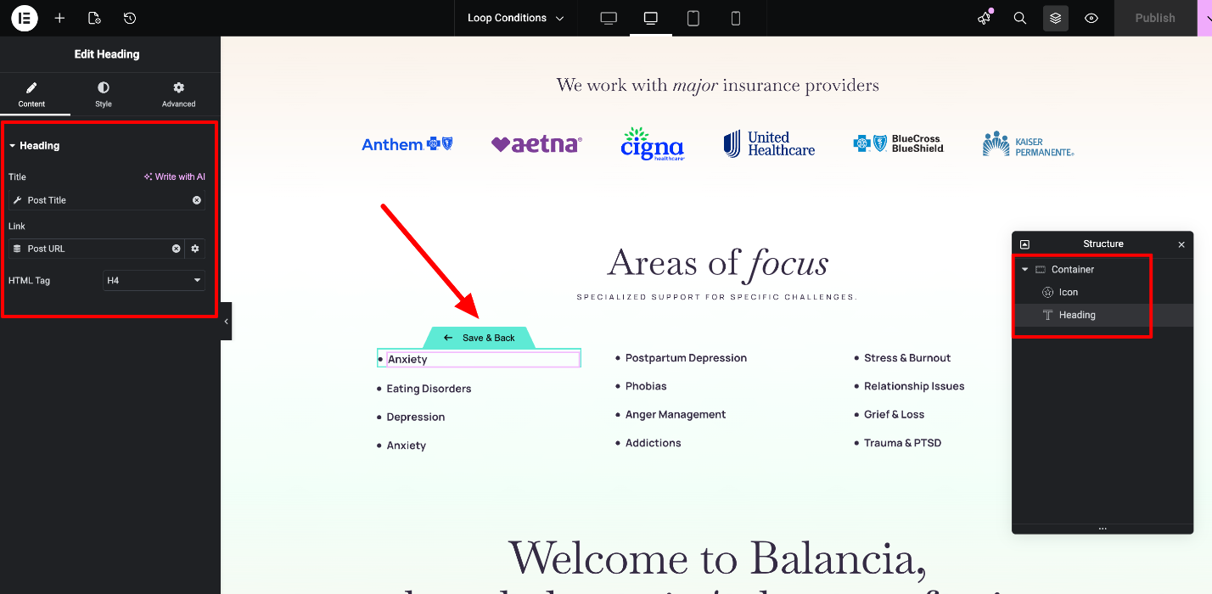Preview changes with the eye icon
The width and height of the screenshot is (1212, 594).
click(1091, 18)
